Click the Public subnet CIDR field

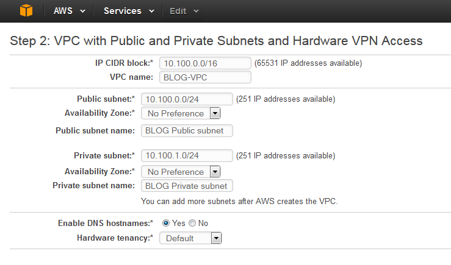pyautogui.click(x=187, y=99)
